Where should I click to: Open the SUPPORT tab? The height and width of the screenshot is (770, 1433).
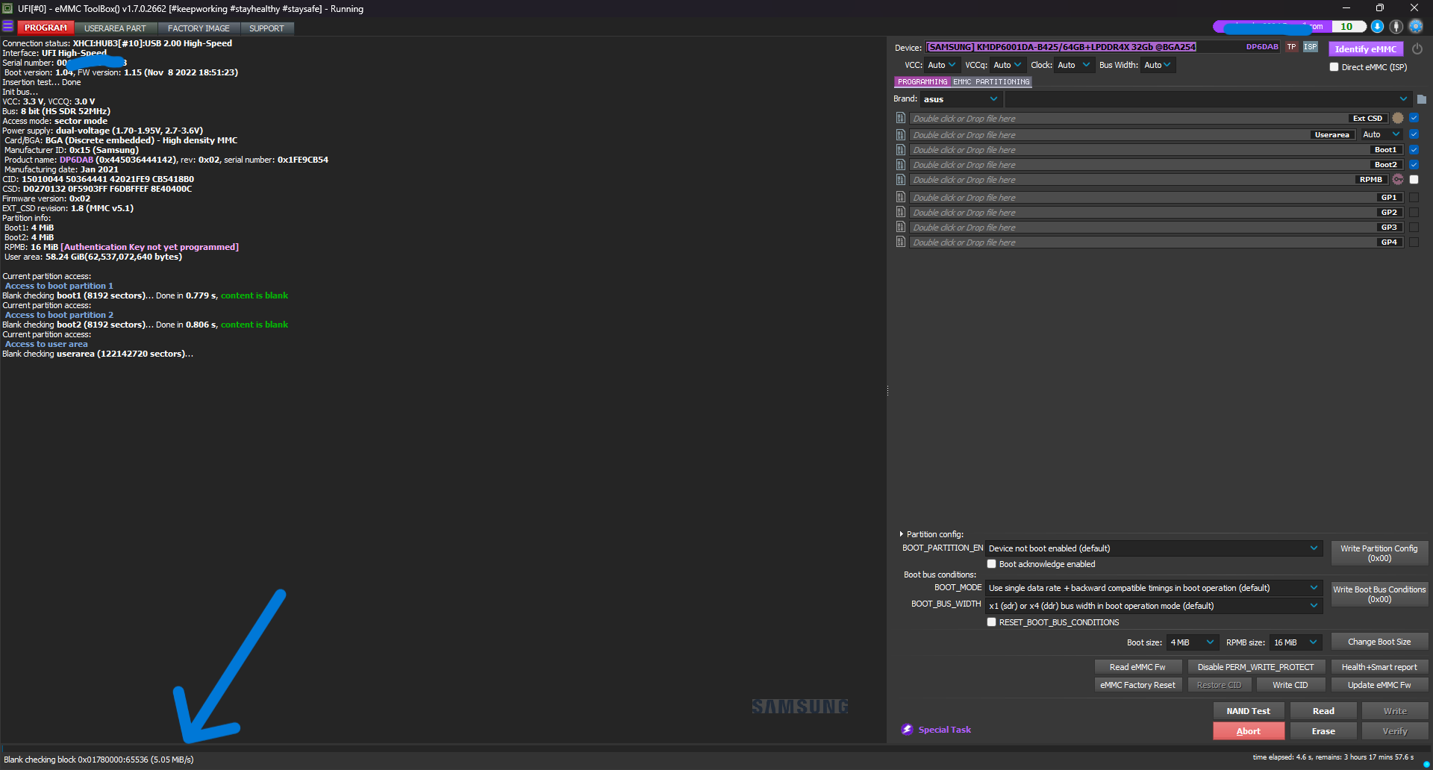click(266, 28)
